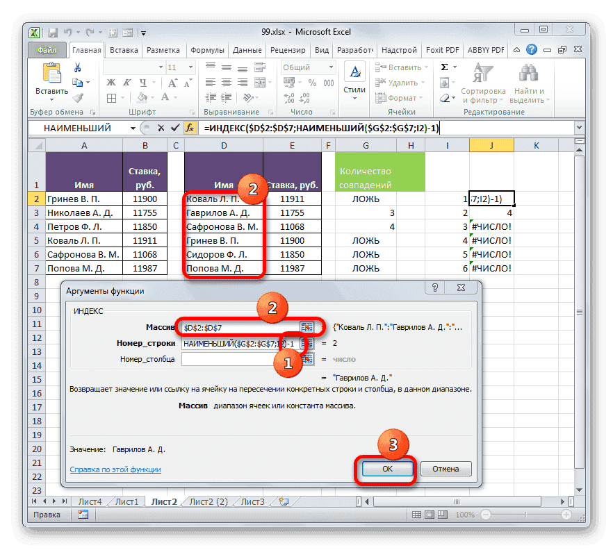The width and height of the screenshot is (613, 550).
Task: Click the Вставить функцию fx icon
Action: coord(189,128)
